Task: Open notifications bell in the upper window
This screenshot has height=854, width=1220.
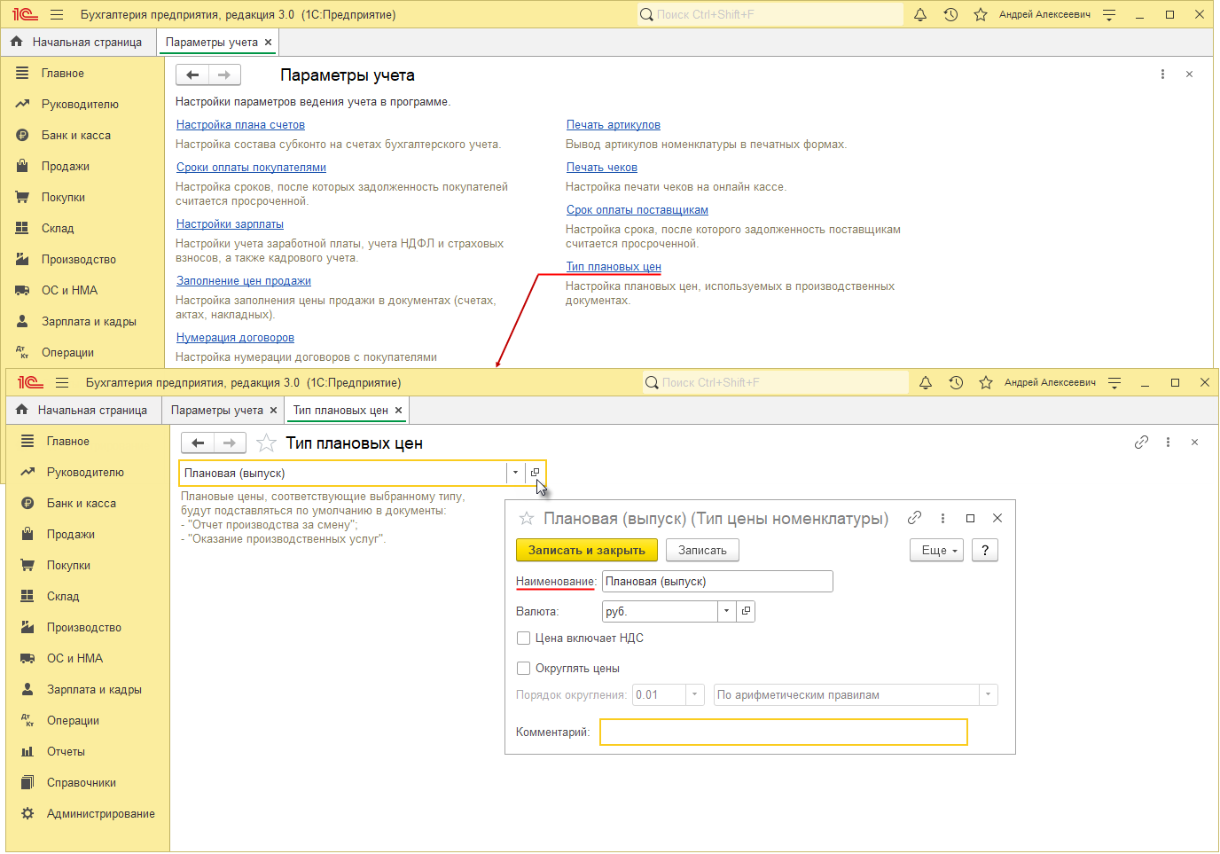Action: point(920,14)
